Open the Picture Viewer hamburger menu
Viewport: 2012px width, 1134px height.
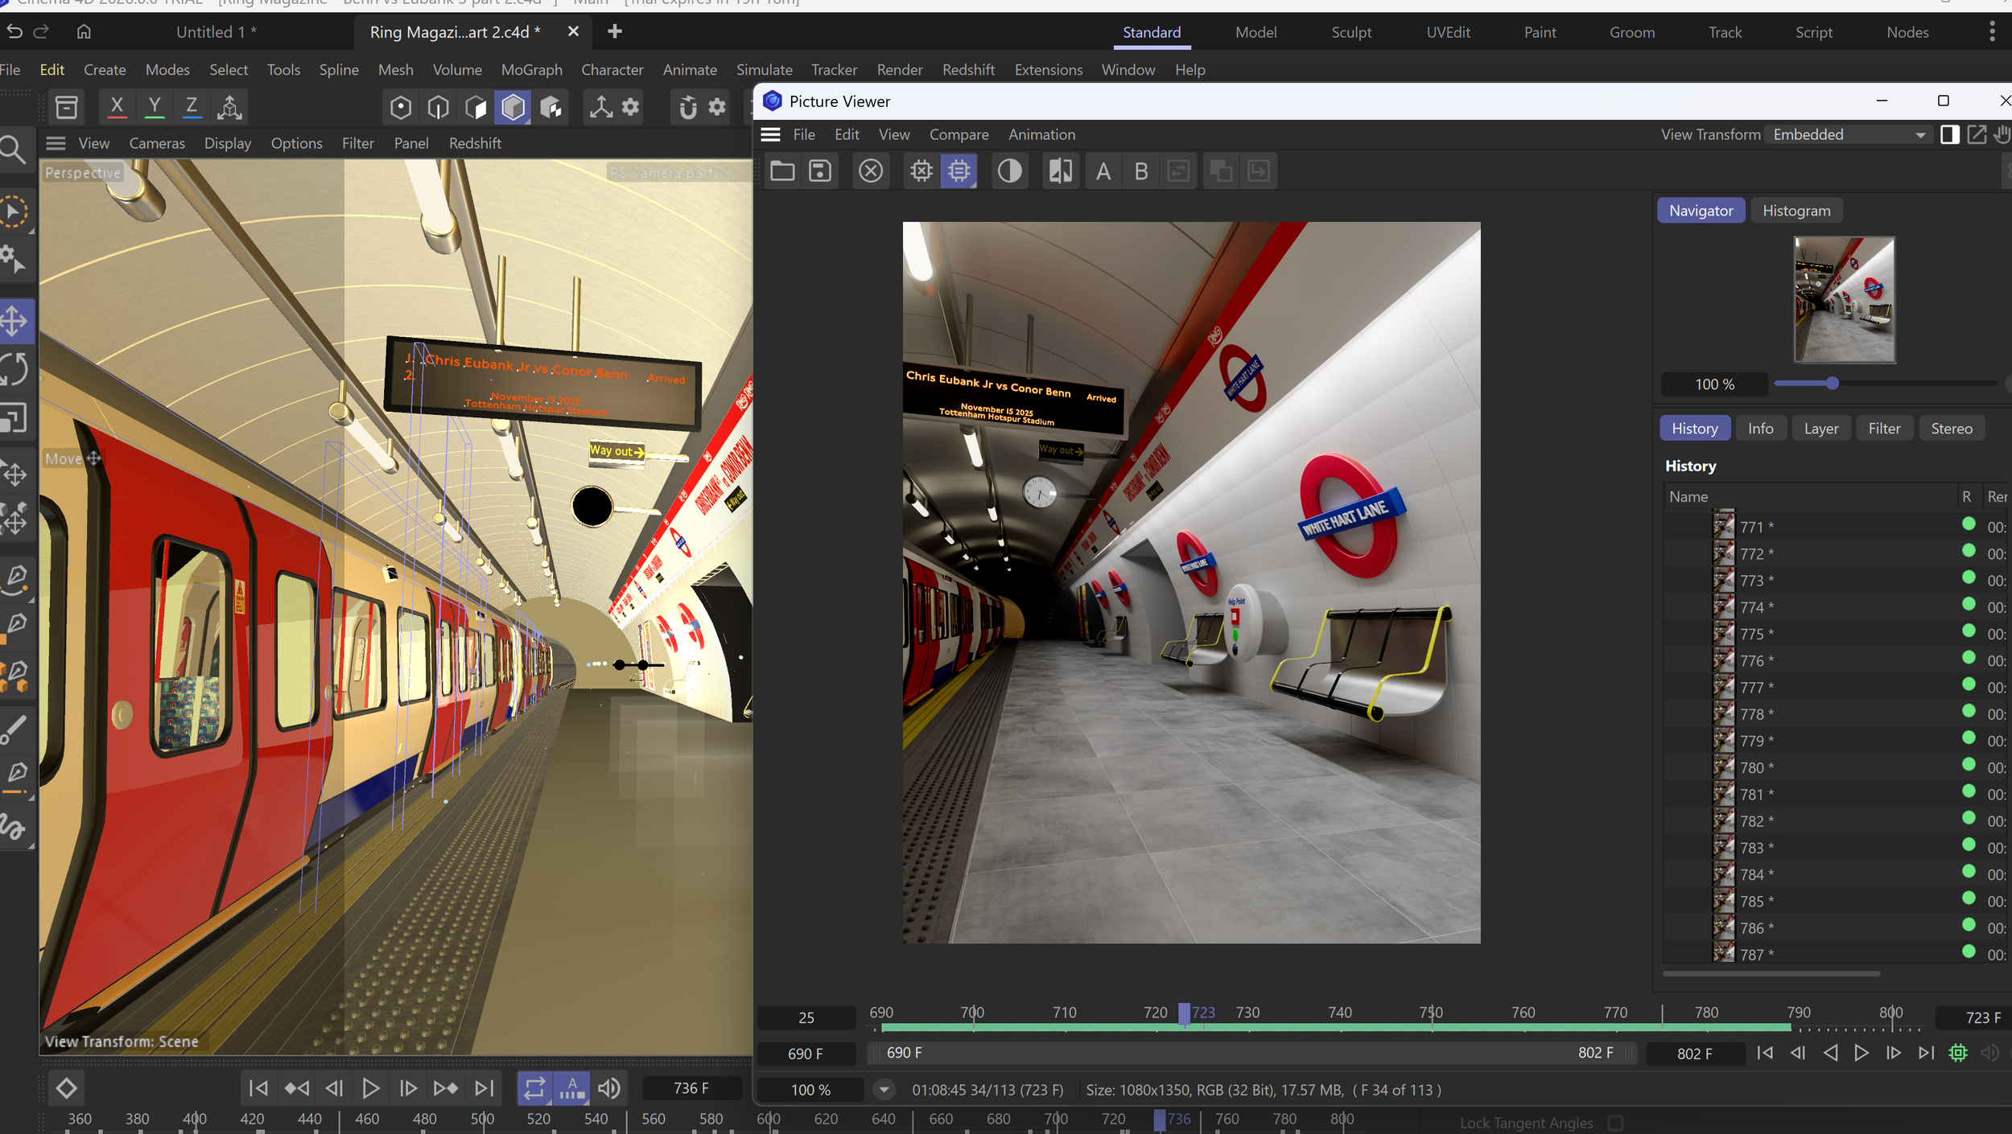pyautogui.click(x=770, y=135)
